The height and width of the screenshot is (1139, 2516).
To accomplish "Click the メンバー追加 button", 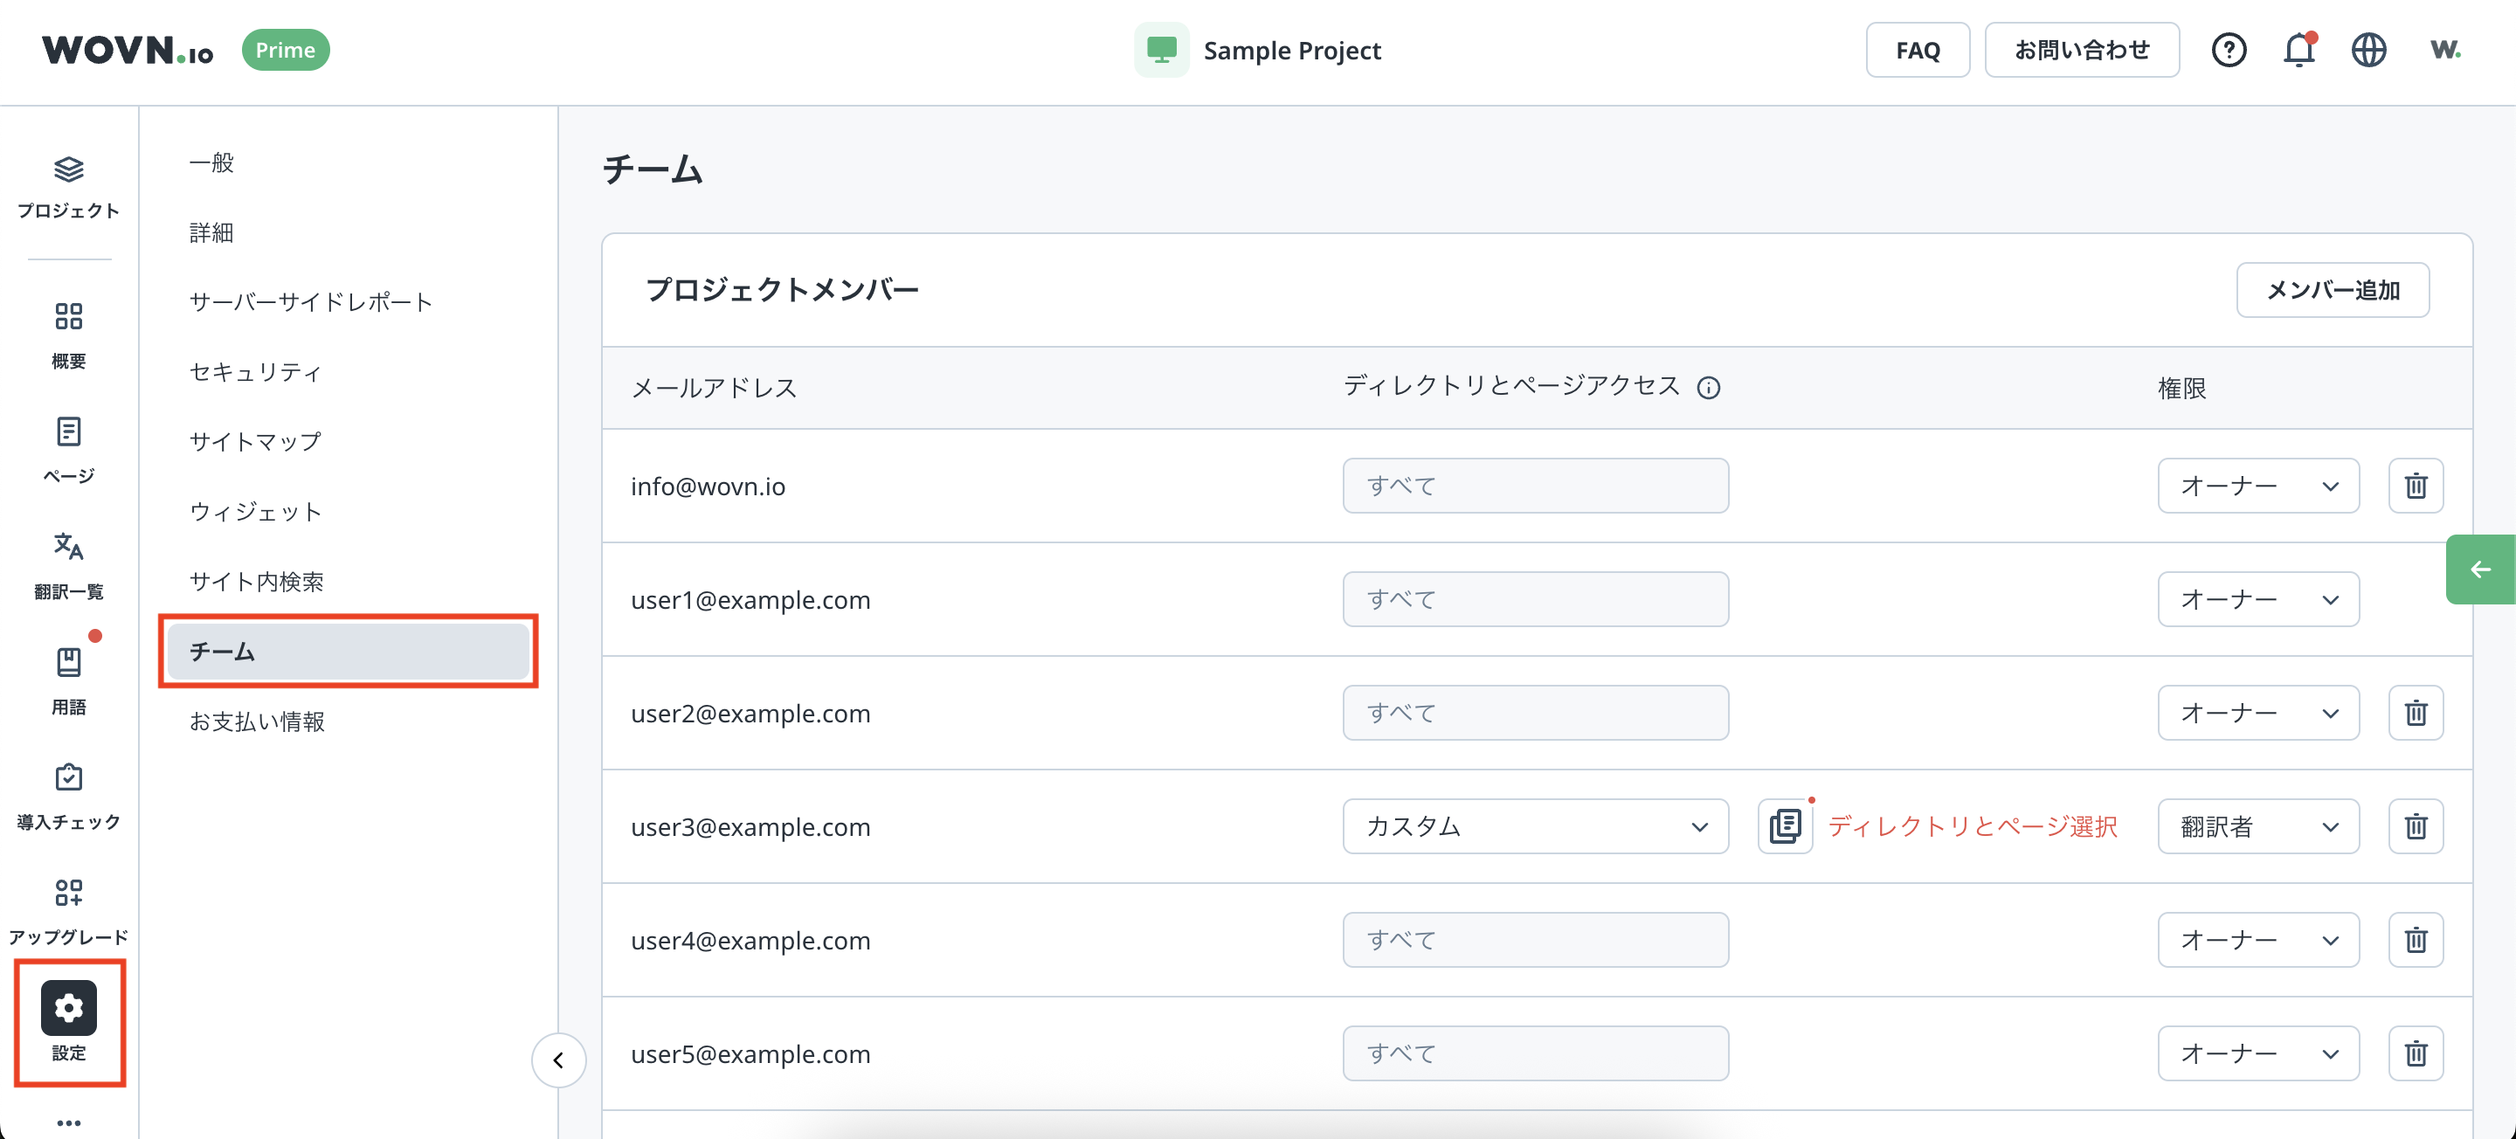I will tap(2333, 290).
